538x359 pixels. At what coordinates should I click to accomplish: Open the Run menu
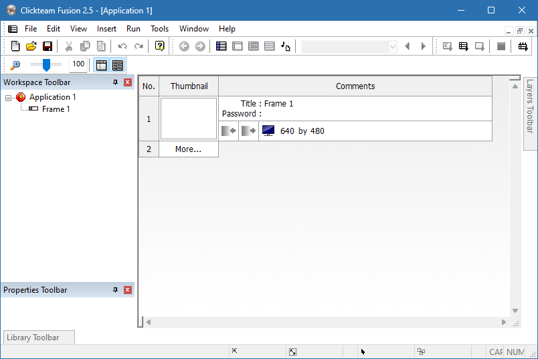[x=133, y=29]
